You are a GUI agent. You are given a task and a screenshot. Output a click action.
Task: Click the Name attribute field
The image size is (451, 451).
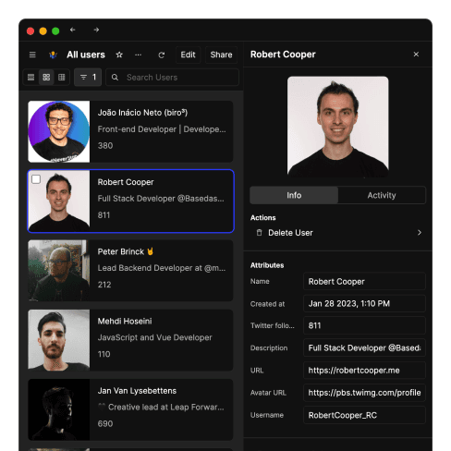[364, 282]
